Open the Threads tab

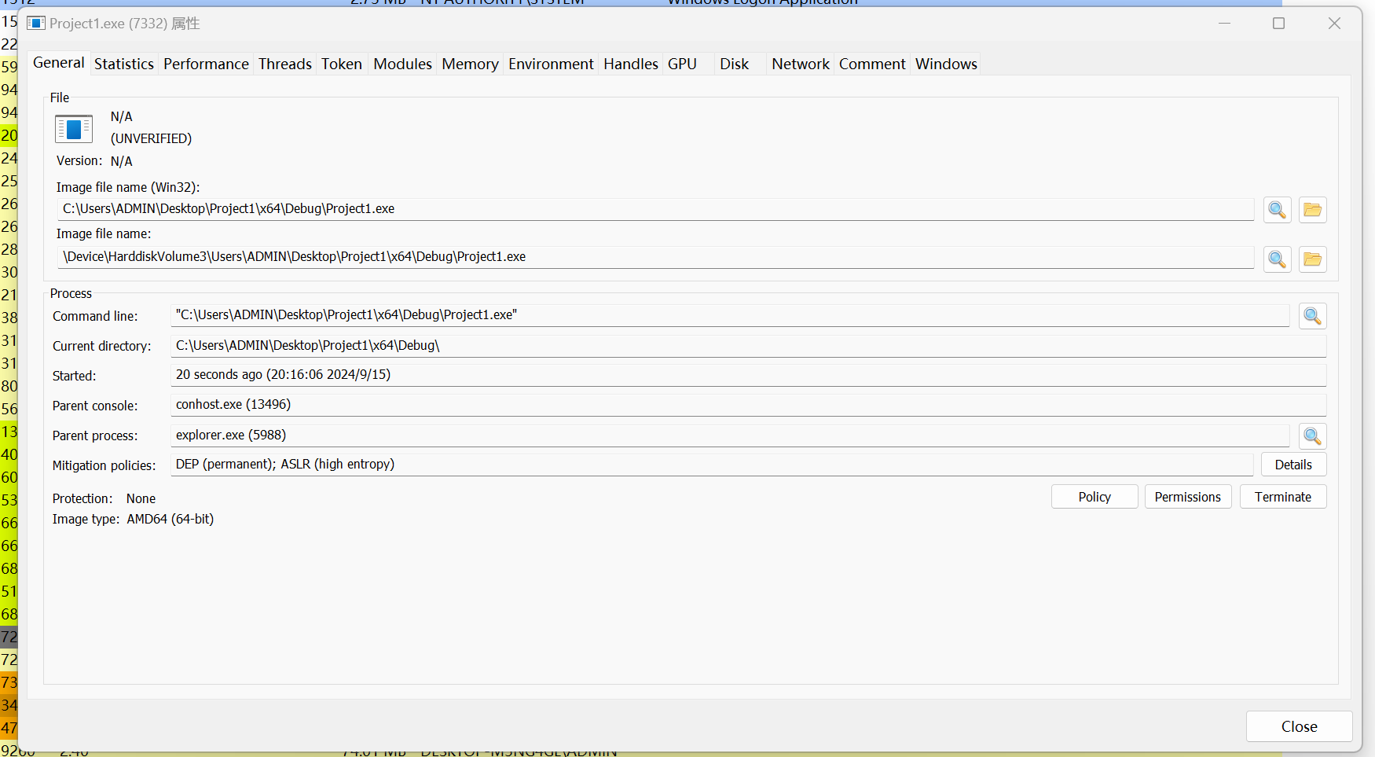(284, 64)
